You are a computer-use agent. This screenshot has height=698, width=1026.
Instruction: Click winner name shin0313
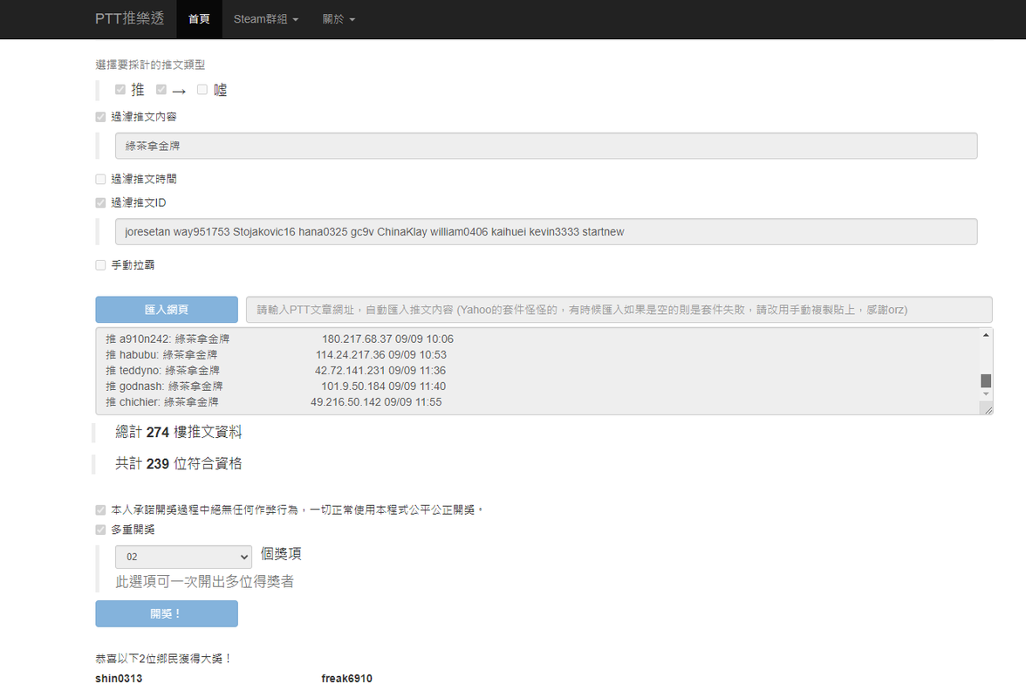pos(119,679)
